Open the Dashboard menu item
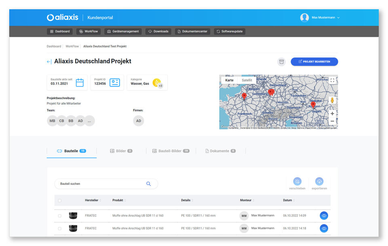Viewport: 388px width, 246px height. [60, 32]
